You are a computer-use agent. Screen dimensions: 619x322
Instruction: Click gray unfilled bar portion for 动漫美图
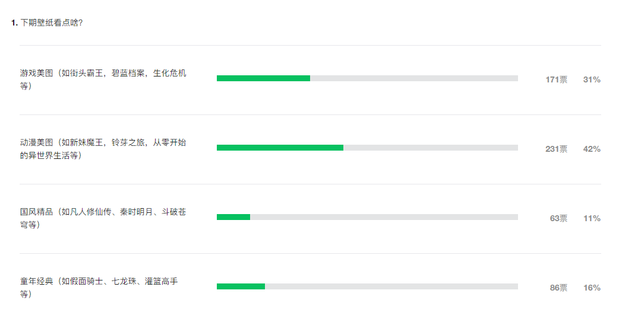pos(431,148)
